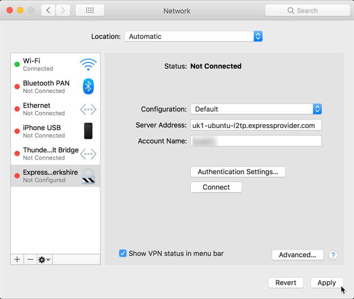Click the red status dot beside Ethernet
This screenshot has height=299, width=354.
[17, 109]
